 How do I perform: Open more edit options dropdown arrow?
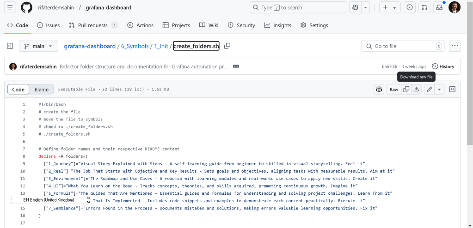440,89
